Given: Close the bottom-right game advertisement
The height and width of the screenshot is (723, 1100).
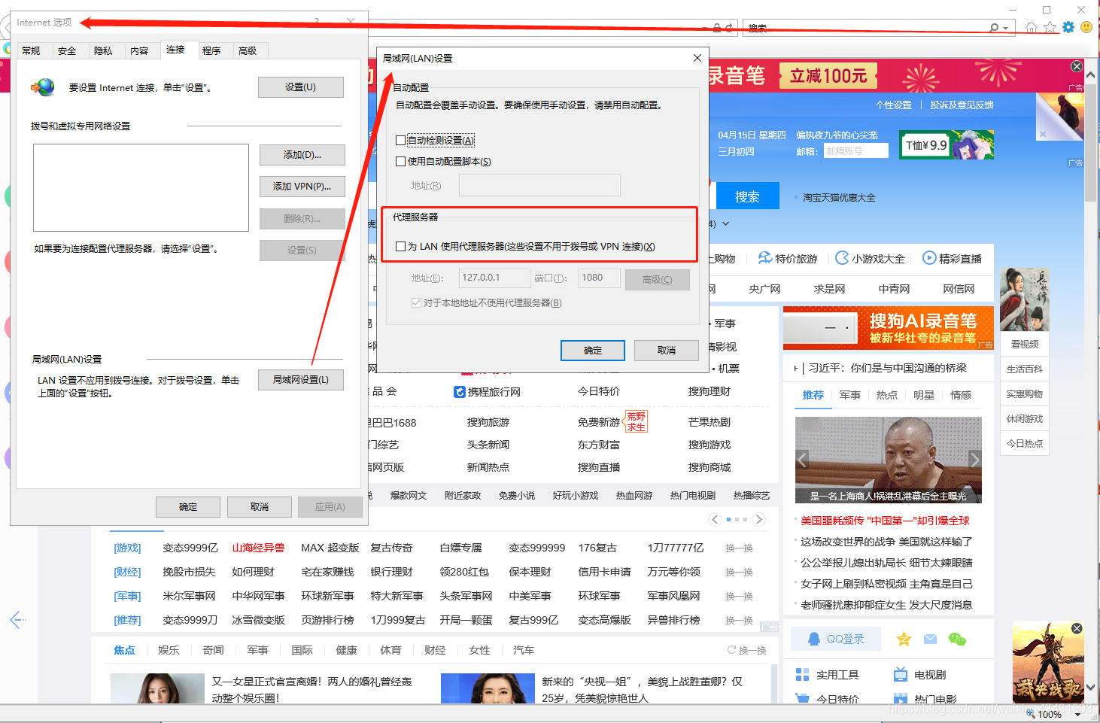Looking at the screenshot, I should coord(1077,628).
